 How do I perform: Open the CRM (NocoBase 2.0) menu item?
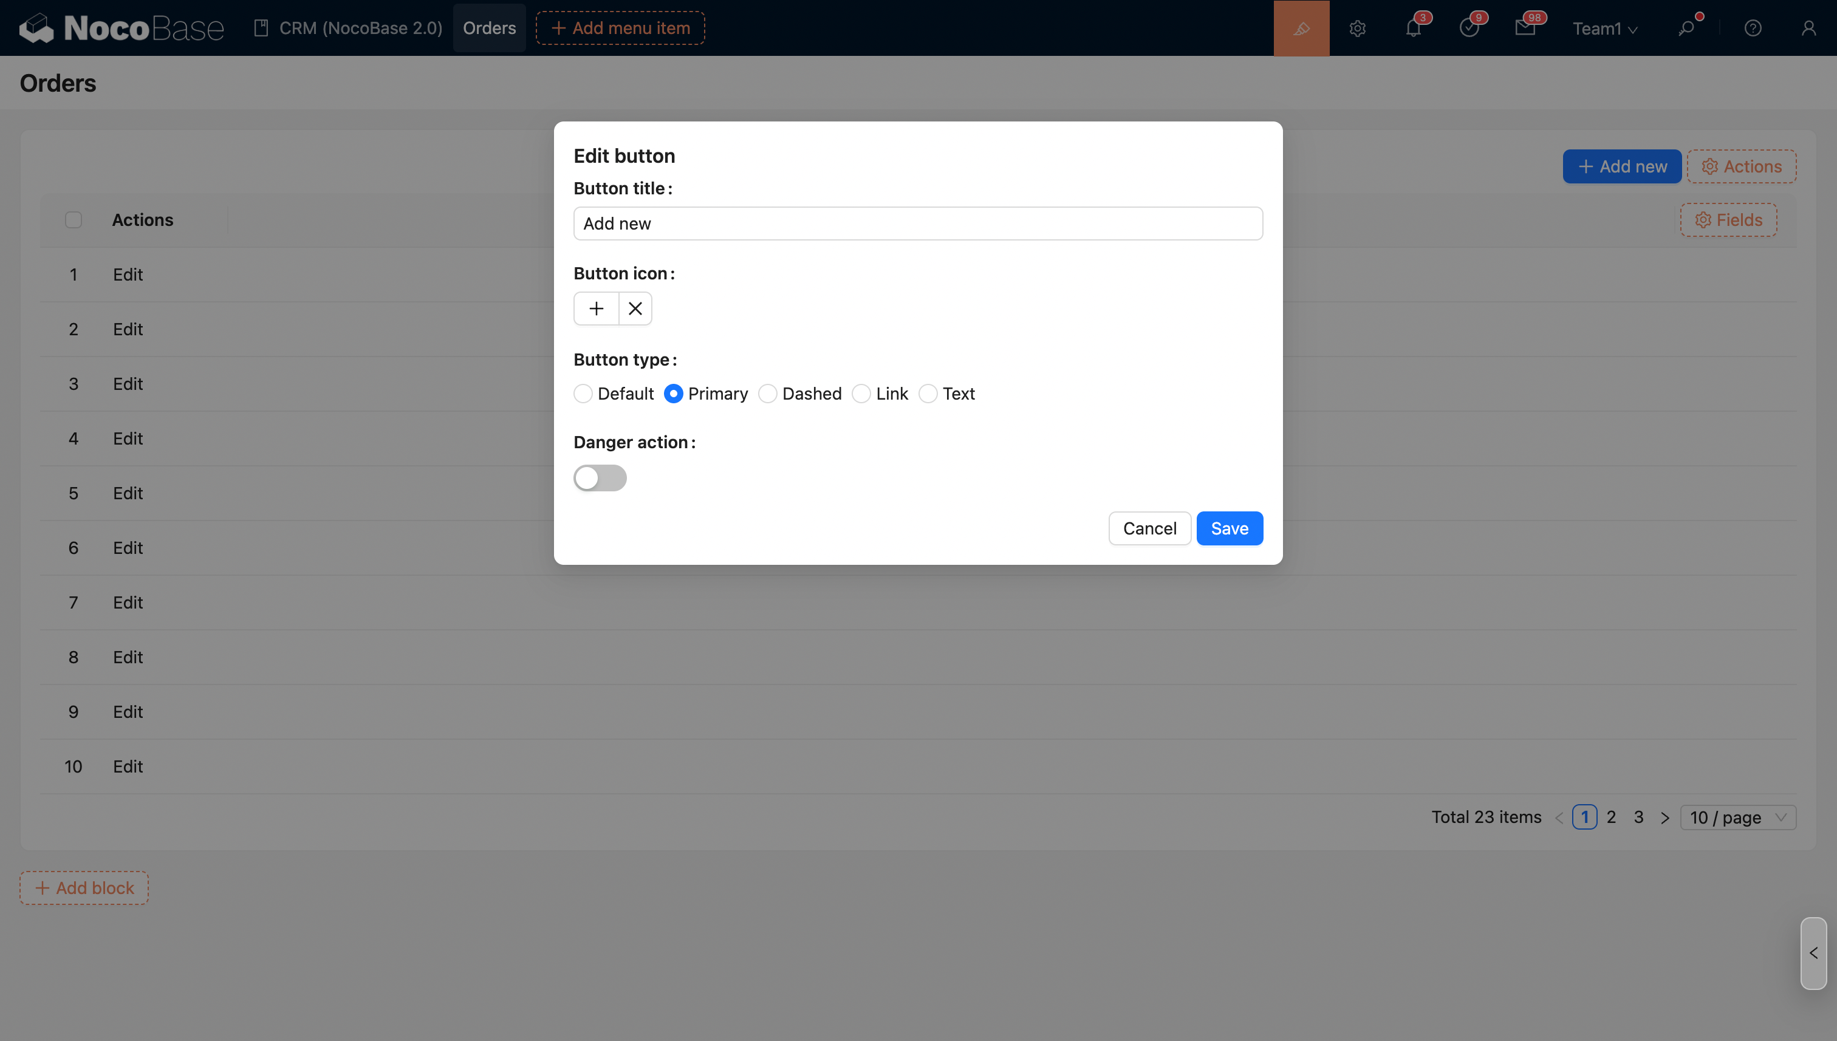pyautogui.click(x=348, y=28)
